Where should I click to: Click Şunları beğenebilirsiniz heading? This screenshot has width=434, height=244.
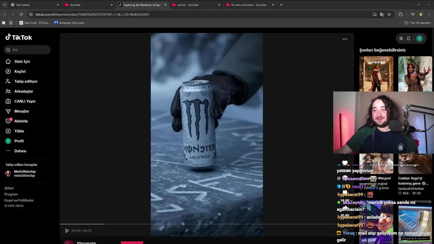tap(382, 50)
